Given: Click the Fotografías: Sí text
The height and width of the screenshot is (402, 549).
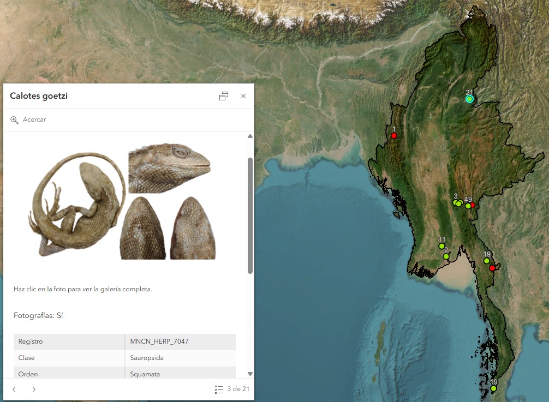Looking at the screenshot, I should pos(38,316).
